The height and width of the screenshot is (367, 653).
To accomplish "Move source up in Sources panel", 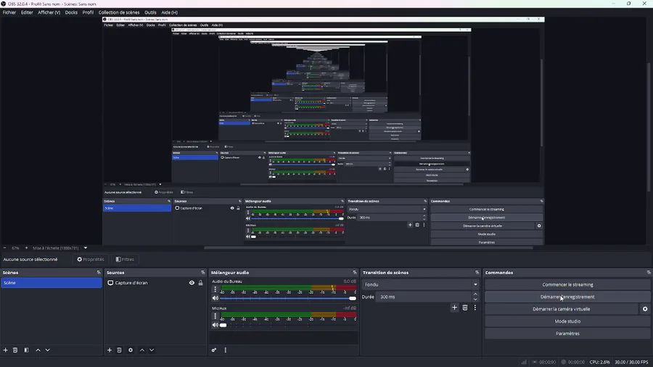I will (142, 350).
